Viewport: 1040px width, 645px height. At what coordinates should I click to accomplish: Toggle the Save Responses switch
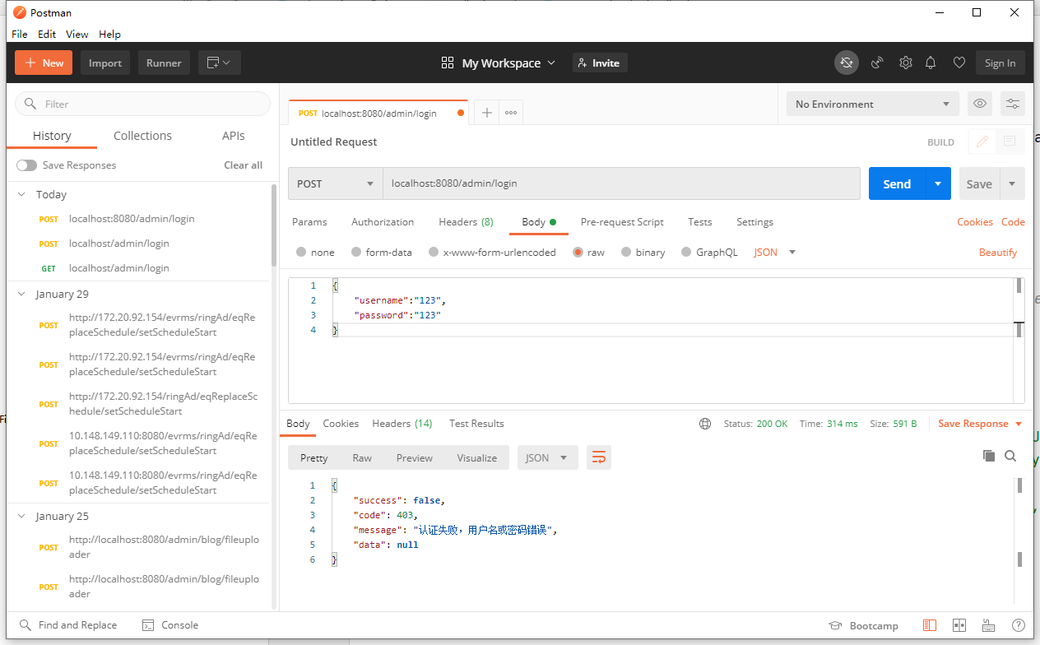click(x=26, y=165)
